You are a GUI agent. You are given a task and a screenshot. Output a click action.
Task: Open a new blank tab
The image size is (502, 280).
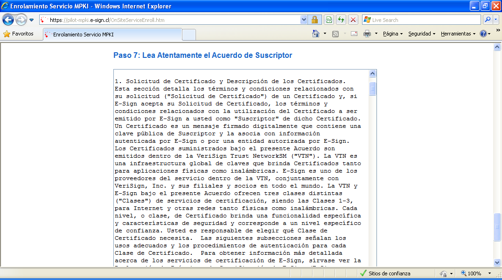(188, 35)
